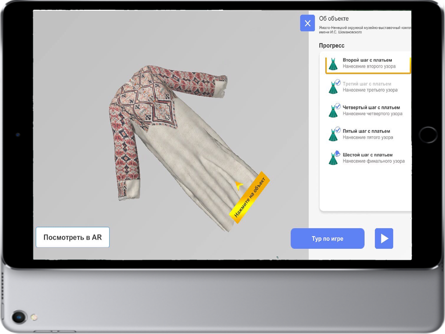
Task: Click 'Нанесение второго узора' text
Action: (369, 66)
